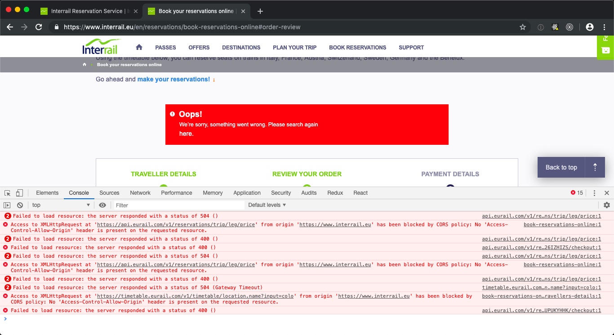Screen dimensions: 614x335
Task: Open the Chrome three-dot menu
Action: point(604,27)
